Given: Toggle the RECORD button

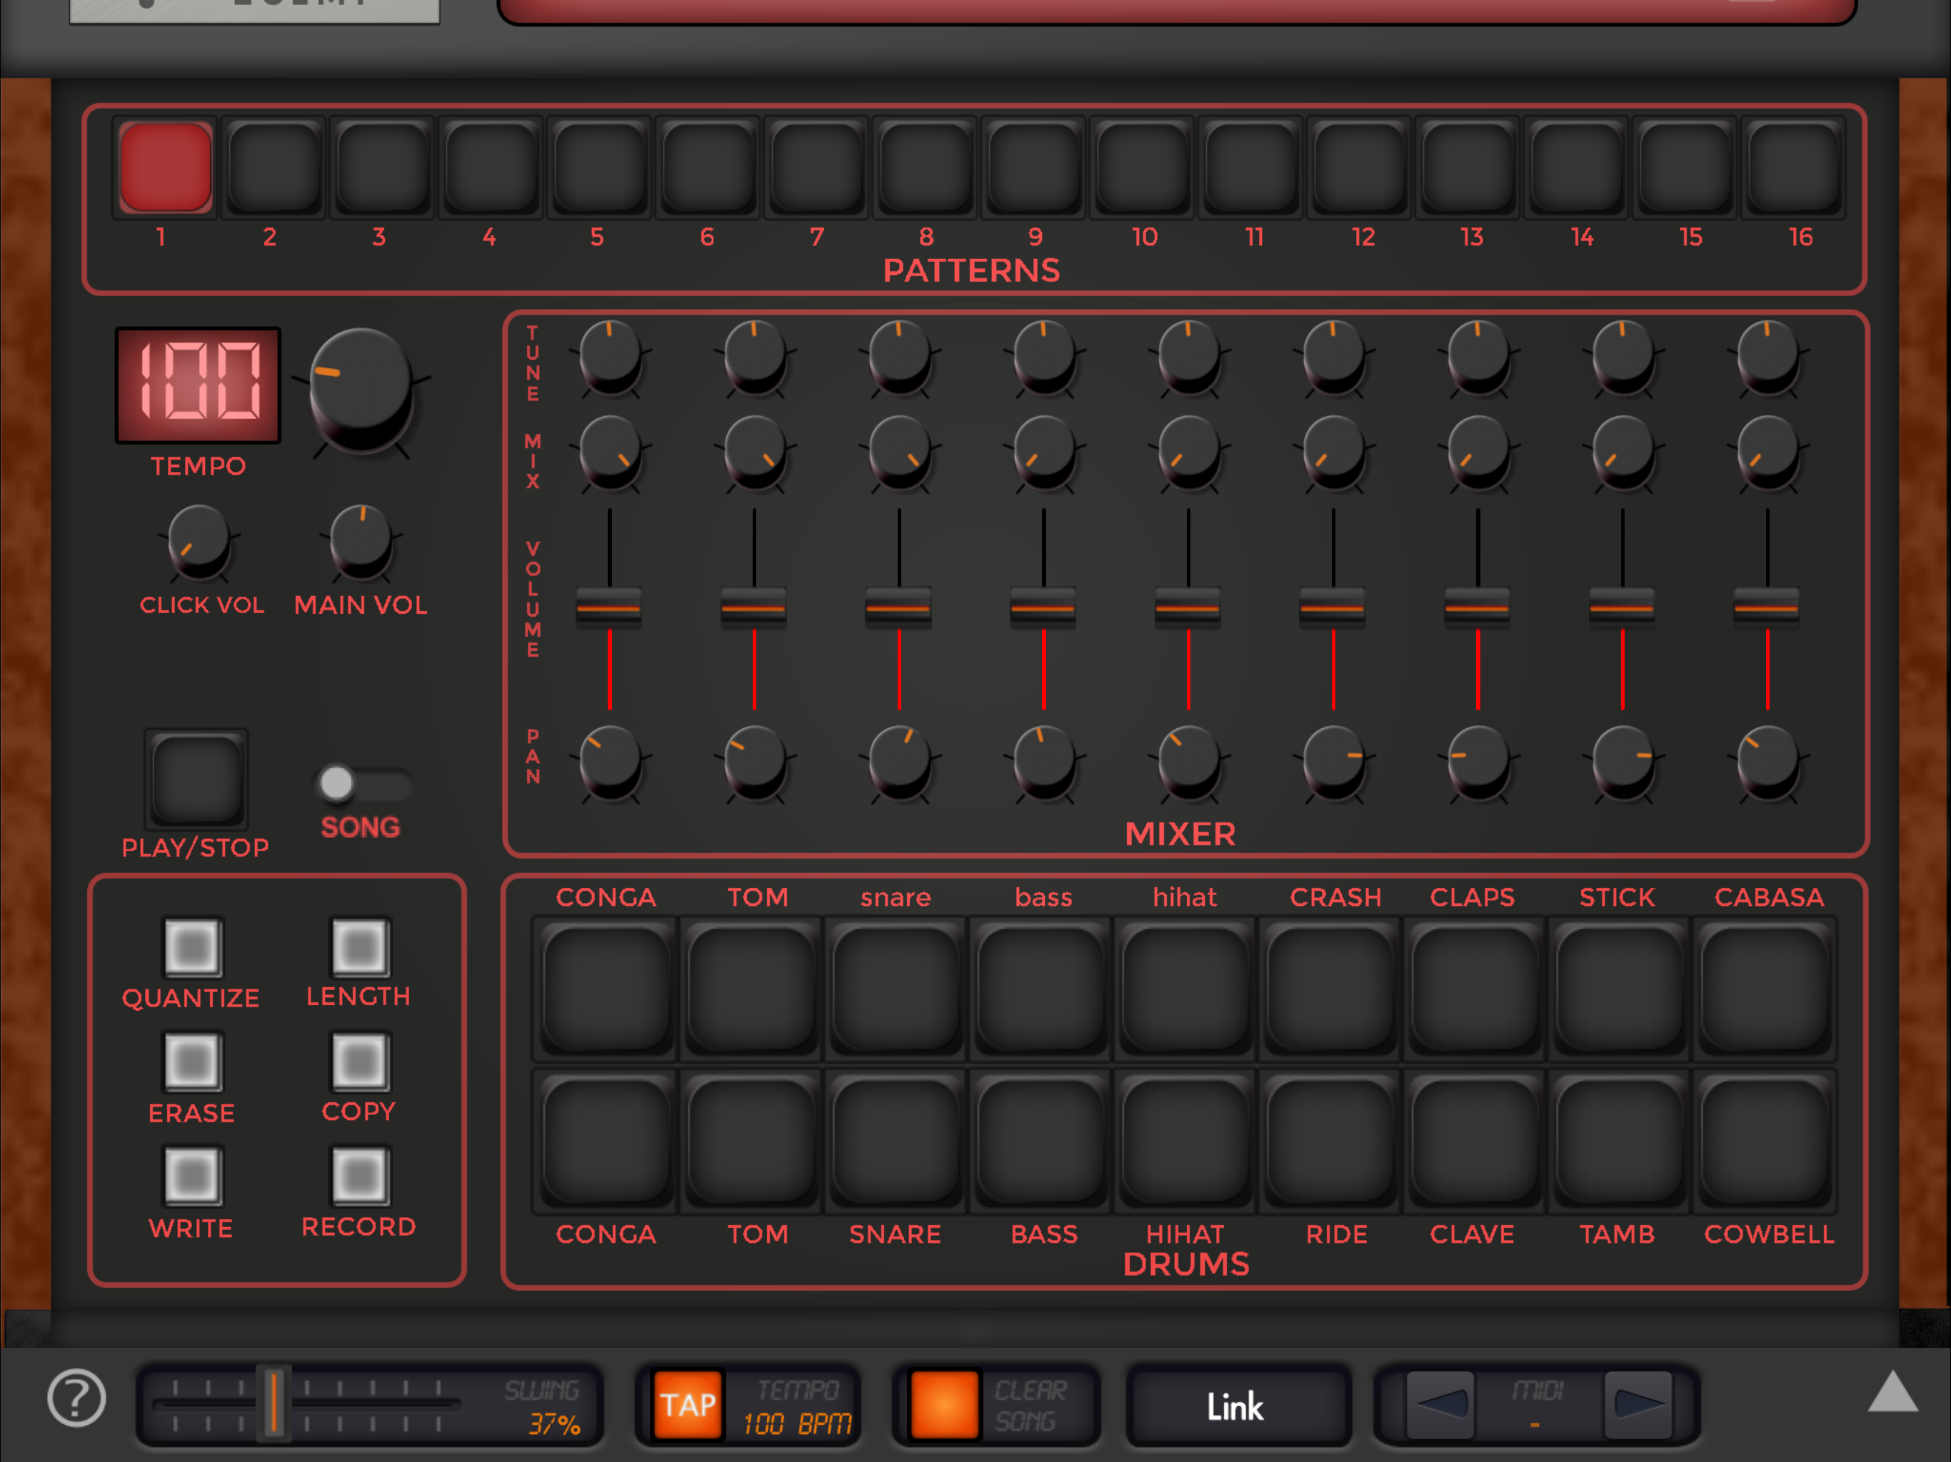Looking at the screenshot, I should pos(359,1176).
